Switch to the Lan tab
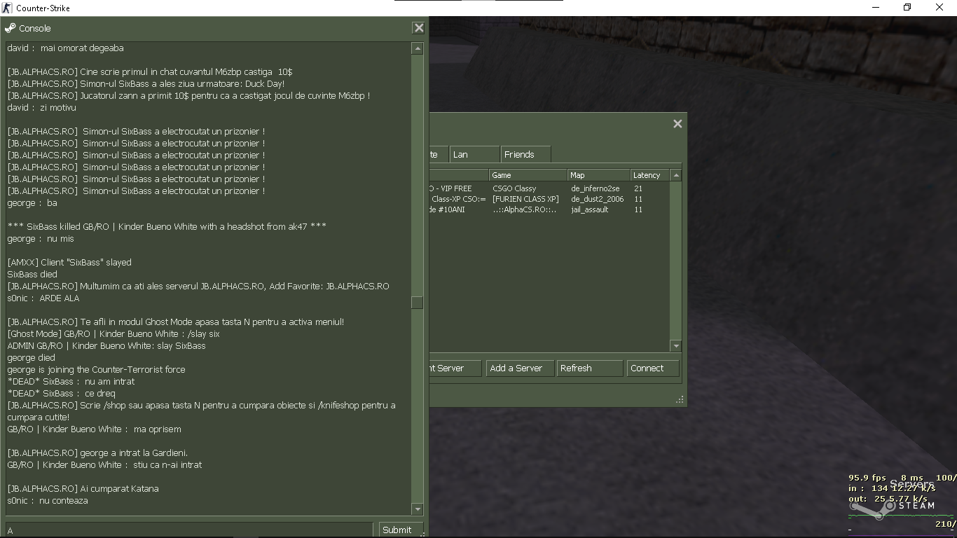 point(474,154)
